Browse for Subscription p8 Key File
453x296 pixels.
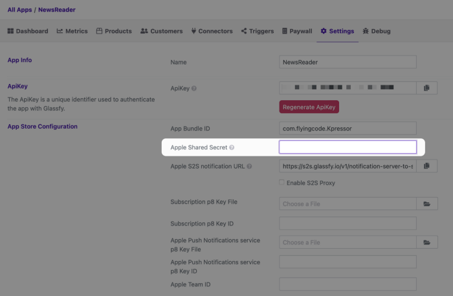(x=427, y=204)
